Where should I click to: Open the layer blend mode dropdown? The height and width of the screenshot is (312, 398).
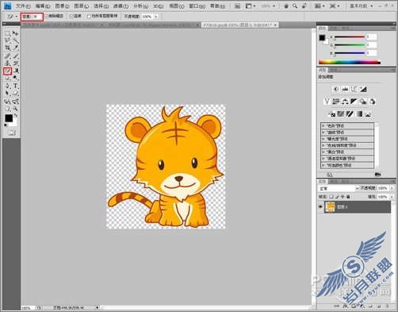coord(339,188)
